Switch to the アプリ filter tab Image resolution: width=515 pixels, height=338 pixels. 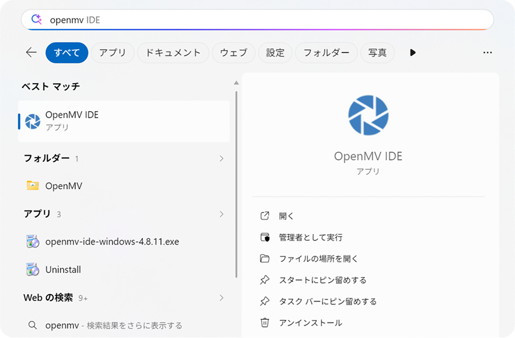click(112, 53)
